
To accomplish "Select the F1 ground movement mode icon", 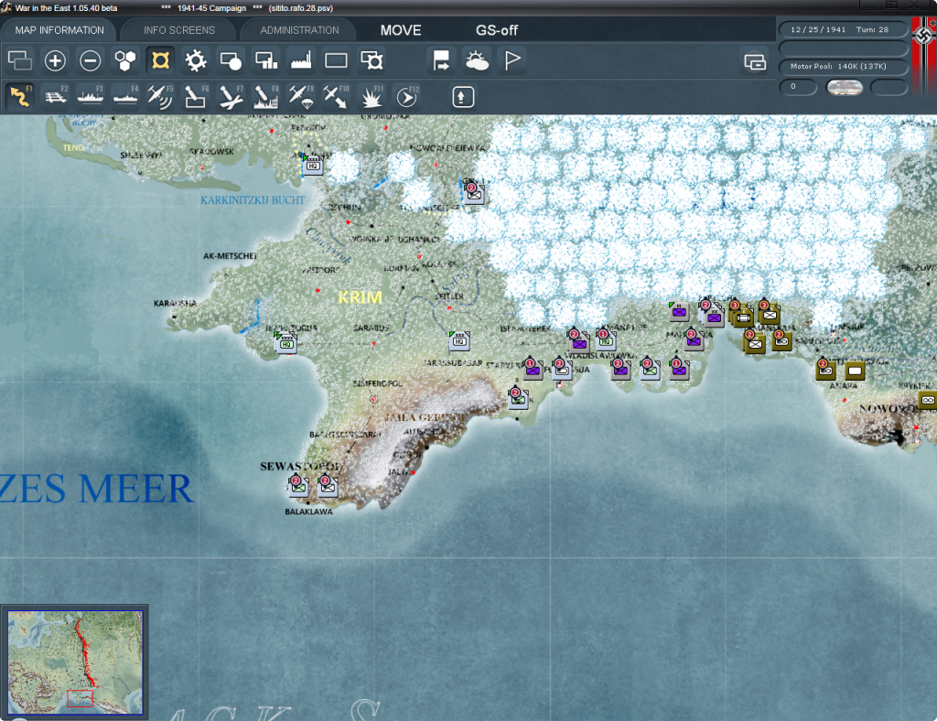I will tap(20, 96).
